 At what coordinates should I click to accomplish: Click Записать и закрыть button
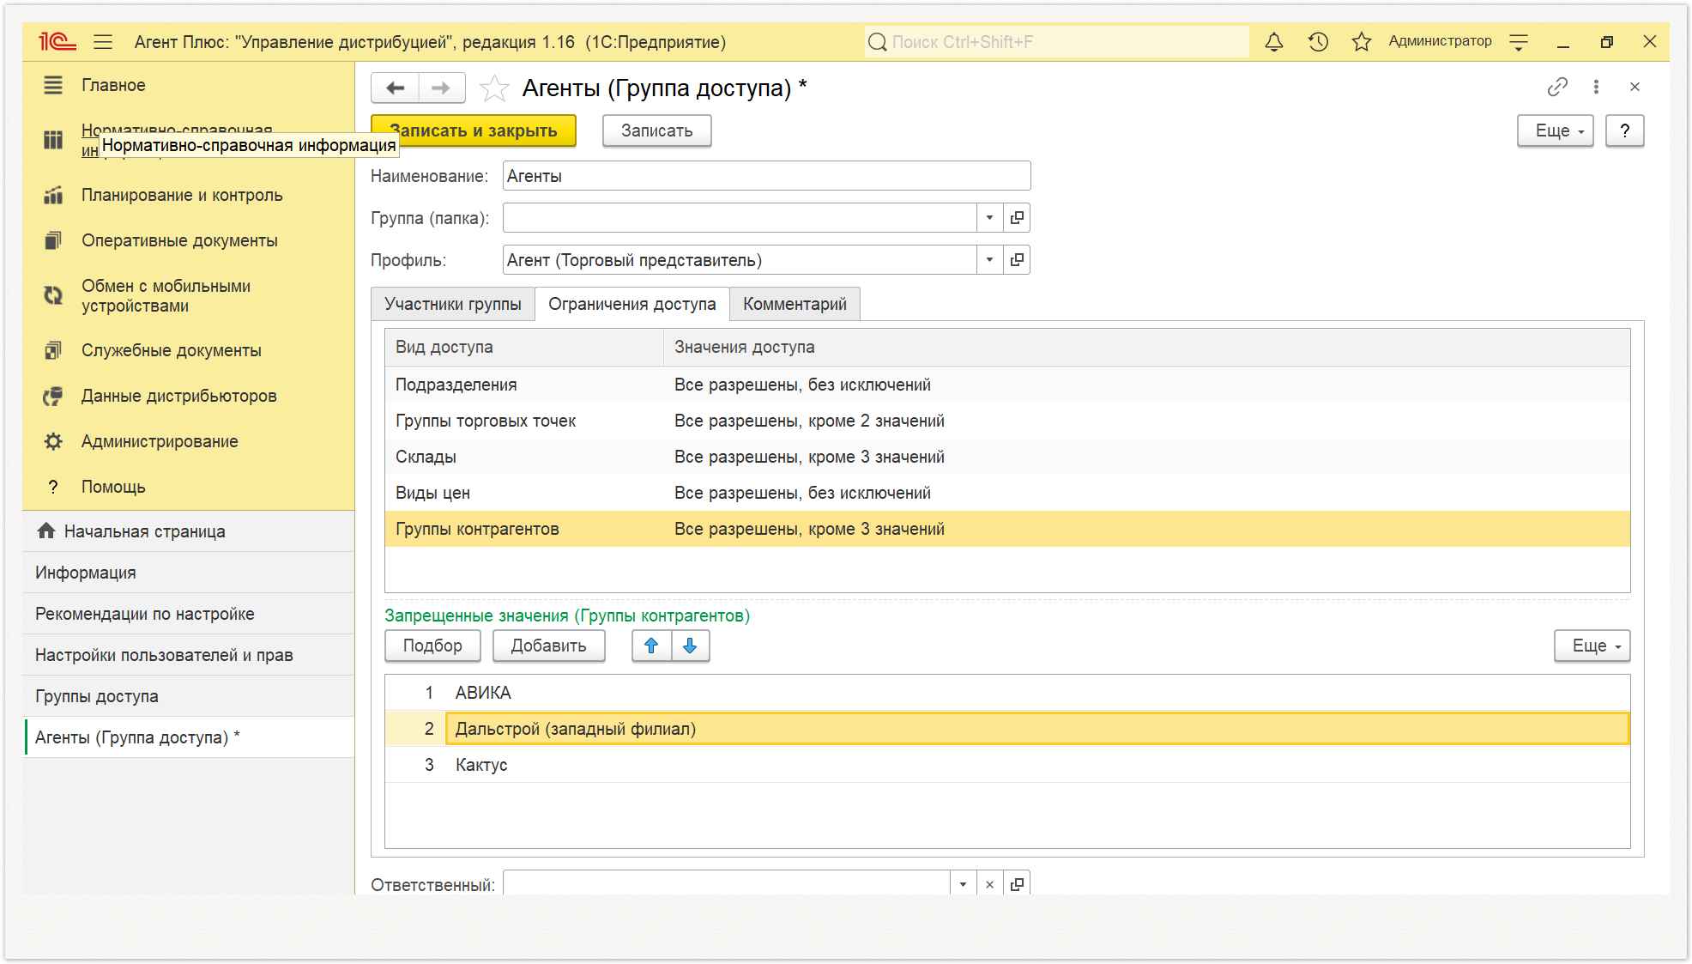point(473,130)
